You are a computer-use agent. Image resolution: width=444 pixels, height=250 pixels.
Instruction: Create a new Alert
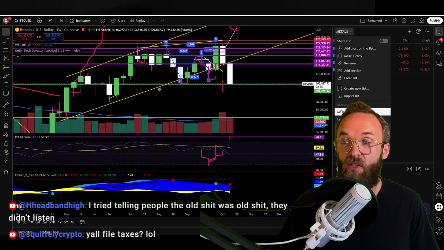(118, 20)
